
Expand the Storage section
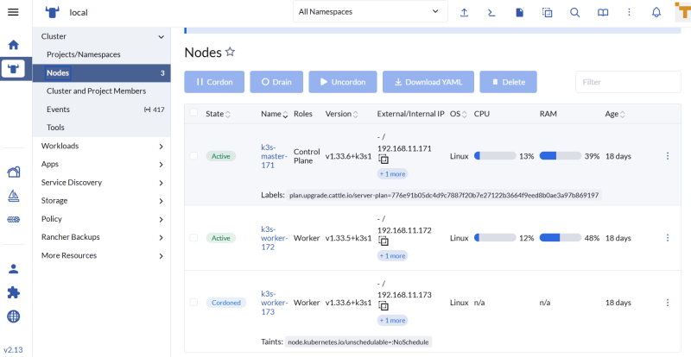tap(162, 201)
